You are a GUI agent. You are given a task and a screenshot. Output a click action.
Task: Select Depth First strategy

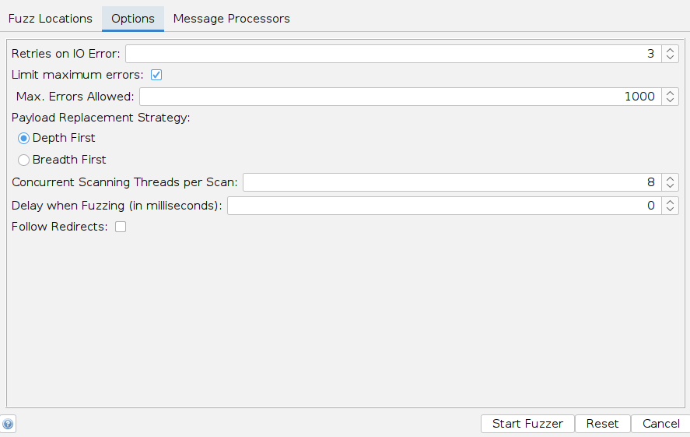click(x=24, y=138)
